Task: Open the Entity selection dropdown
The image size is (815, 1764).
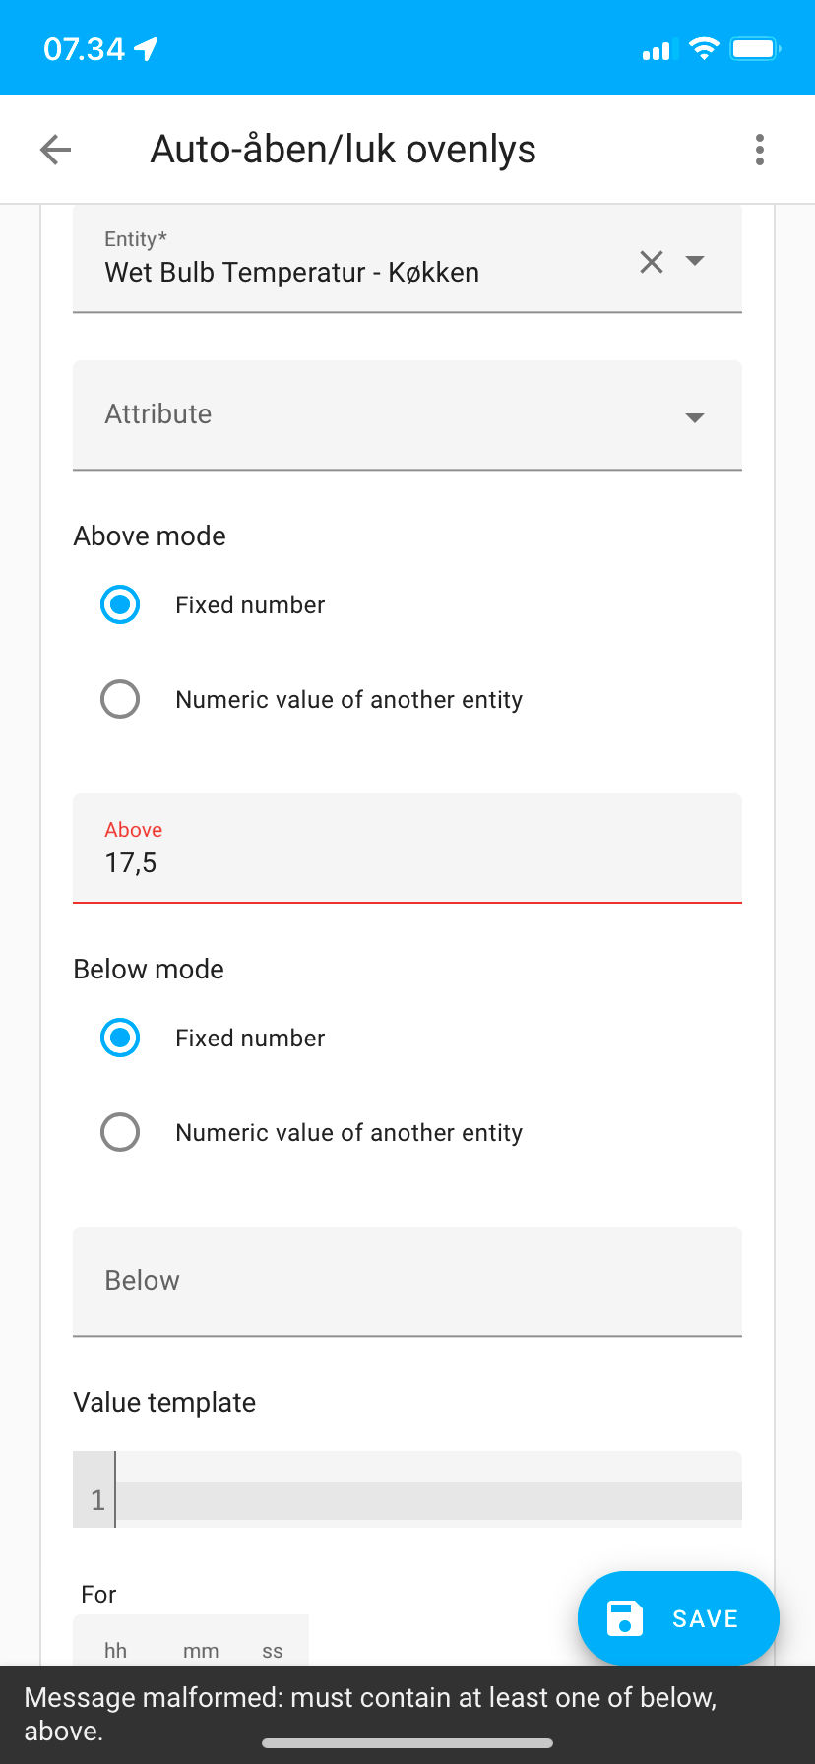Action: (695, 262)
